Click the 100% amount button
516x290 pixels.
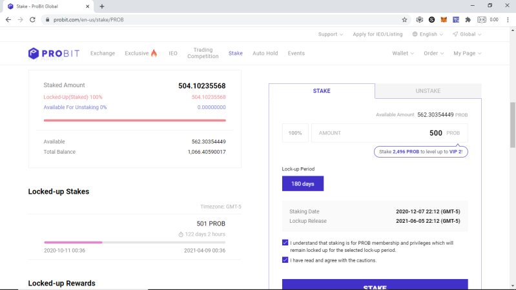pyautogui.click(x=295, y=133)
